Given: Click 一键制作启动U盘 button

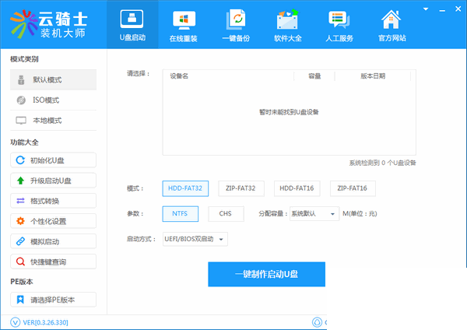Looking at the screenshot, I should pos(266,274).
